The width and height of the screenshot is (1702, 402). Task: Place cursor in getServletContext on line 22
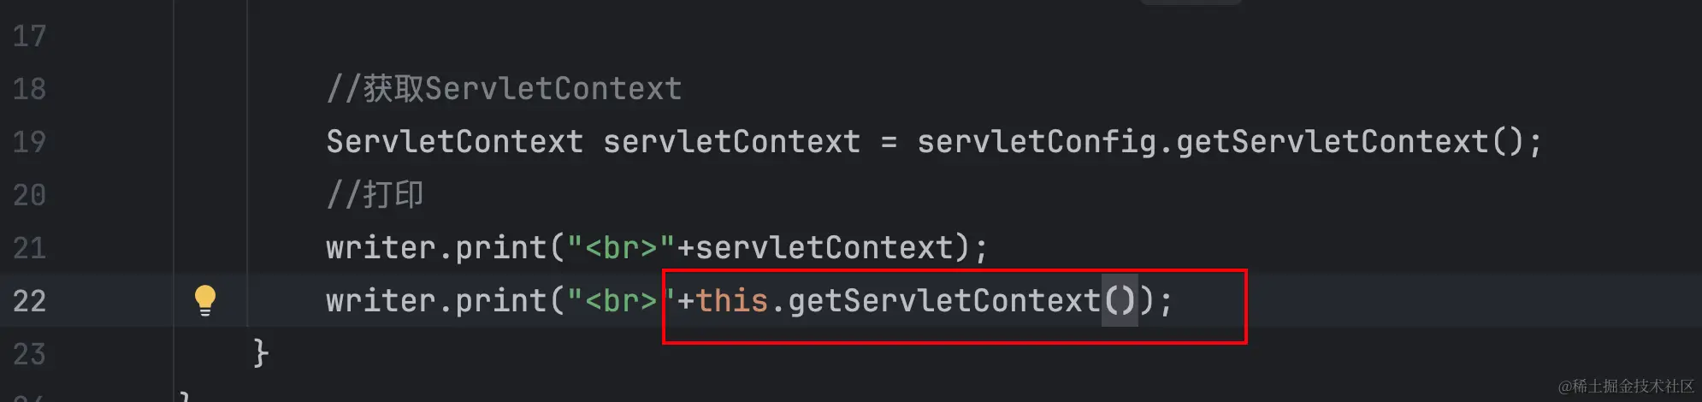(x=944, y=301)
